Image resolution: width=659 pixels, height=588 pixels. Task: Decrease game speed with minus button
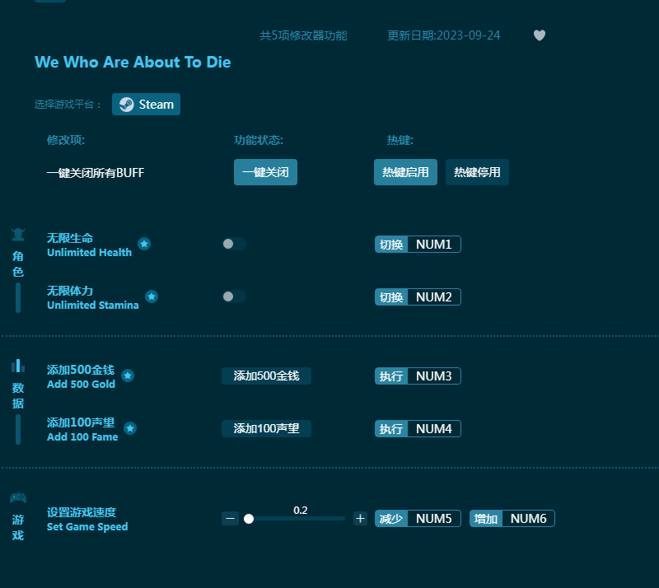(x=231, y=519)
